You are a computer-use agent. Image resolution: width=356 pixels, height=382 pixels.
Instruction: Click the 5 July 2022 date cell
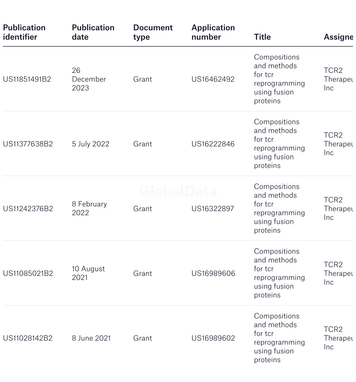tap(91, 144)
